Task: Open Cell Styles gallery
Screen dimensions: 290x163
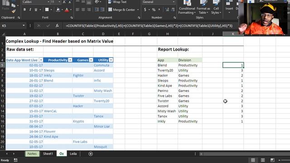Action: pos(216,7)
